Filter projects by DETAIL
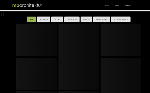Image resolution: width=150 pixels, height=93 pixels. click(x=57, y=19)
